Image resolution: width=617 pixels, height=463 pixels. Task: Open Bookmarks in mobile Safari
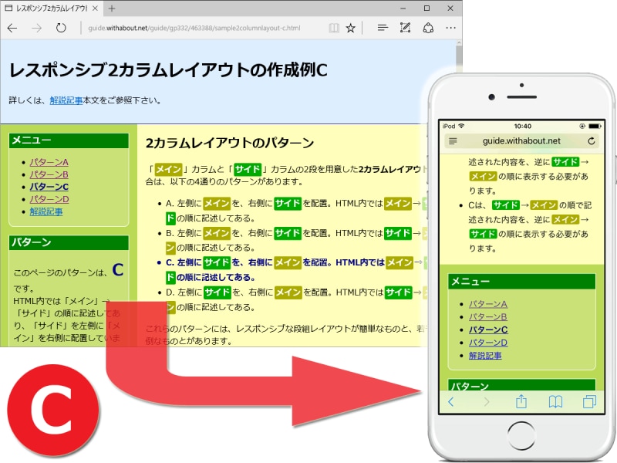pos(555,401)
